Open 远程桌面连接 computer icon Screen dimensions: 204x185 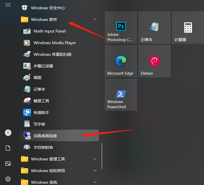[x=27, y=136]
